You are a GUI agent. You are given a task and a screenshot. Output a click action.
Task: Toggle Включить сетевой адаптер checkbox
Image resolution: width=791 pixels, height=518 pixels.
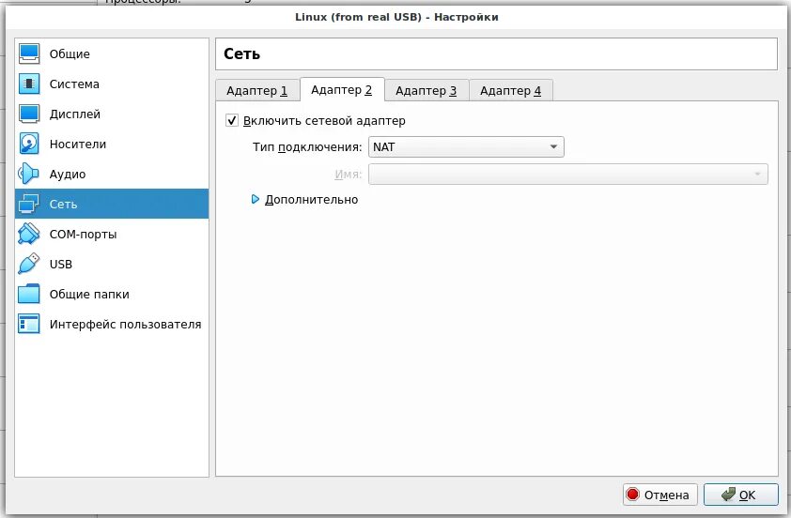pyautogui.click(x=231, y=120)
